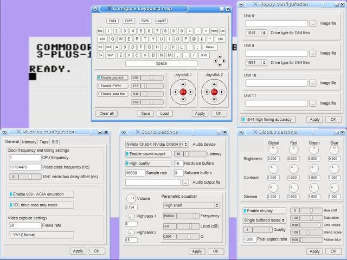Click Joystick 1 left arrow
The height and width of the screenshot is (260, 347).
[x=176, y=92]
